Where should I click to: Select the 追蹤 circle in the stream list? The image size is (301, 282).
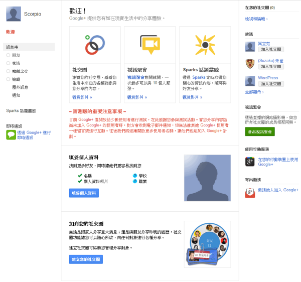pyautogui.click(x=16, y=79)
